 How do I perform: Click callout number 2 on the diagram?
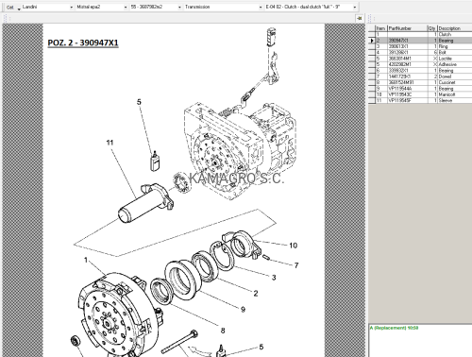point(256,294)
